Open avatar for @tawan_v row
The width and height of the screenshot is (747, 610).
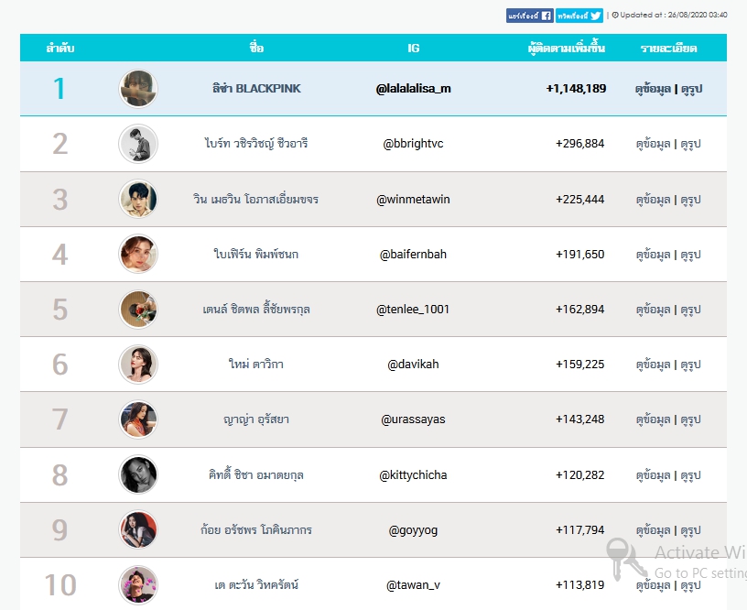(138, 584)
